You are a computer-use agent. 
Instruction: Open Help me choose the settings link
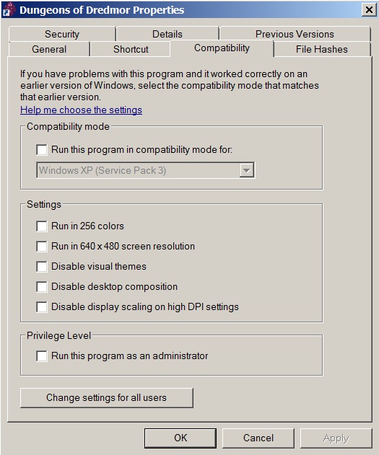(81, 110)
